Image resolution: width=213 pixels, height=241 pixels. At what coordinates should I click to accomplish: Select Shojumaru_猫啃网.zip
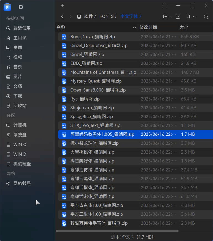[x=136, y=108]
